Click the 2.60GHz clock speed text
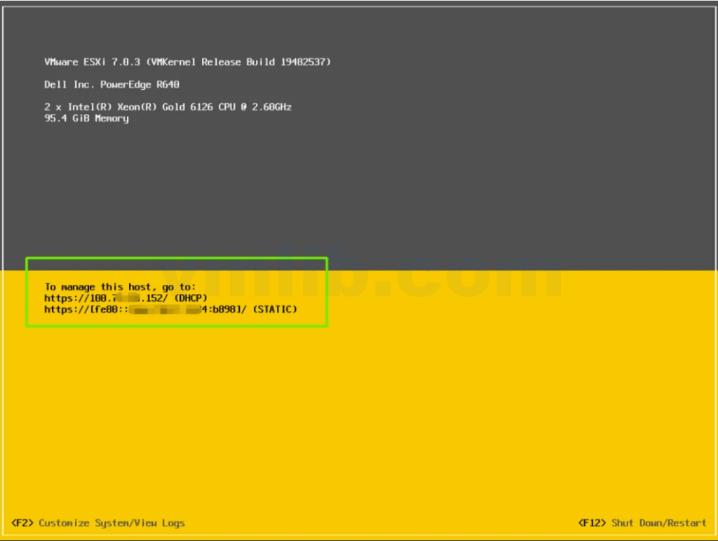Image resolution: width=718 pixels, height=541 pixels. pos(272,107)
